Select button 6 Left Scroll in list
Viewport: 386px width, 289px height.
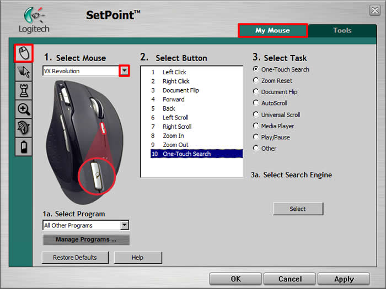pos(196,118)
